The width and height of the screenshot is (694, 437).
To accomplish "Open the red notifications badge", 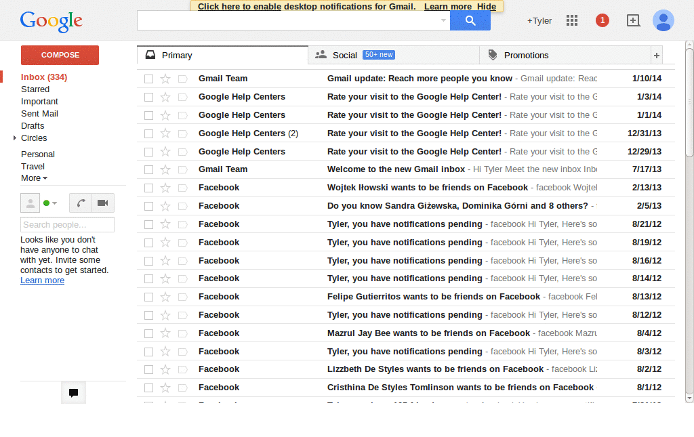I will pyautogui.click(x=602, y=20).
